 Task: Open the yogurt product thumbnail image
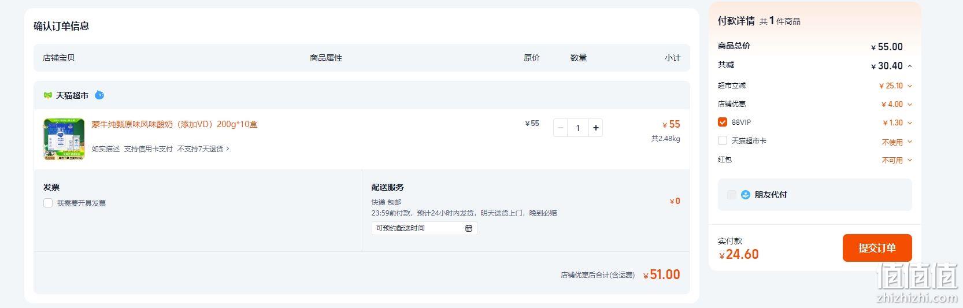(64, 139)
